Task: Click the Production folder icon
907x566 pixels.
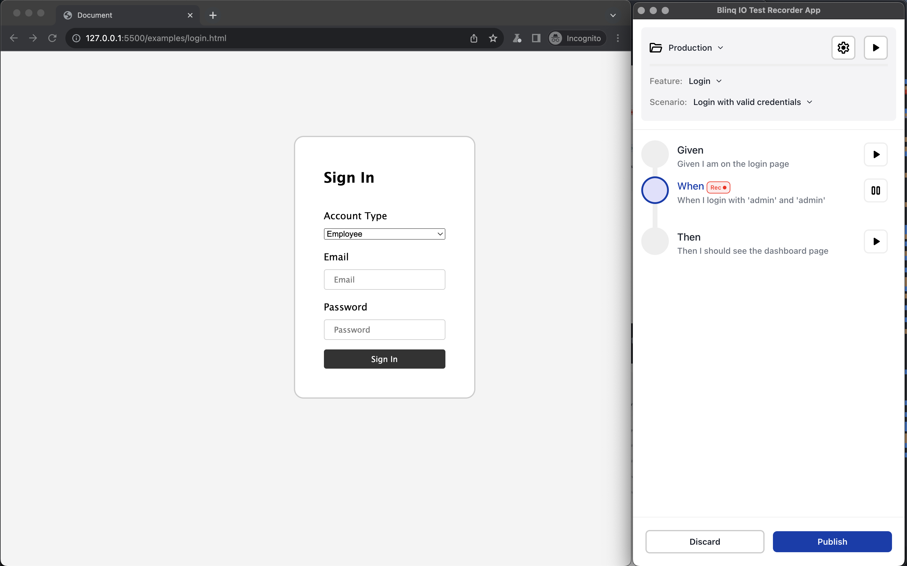Action: coord(655,47)
